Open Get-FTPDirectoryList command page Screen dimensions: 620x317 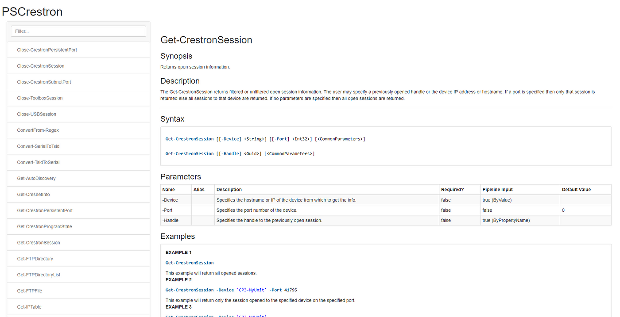pos(78,275)
